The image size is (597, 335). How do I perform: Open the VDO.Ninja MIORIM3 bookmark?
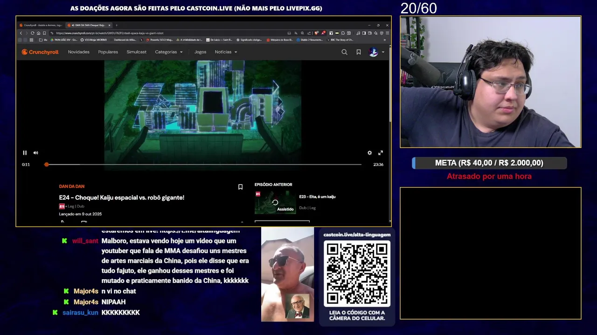point(94,40)
